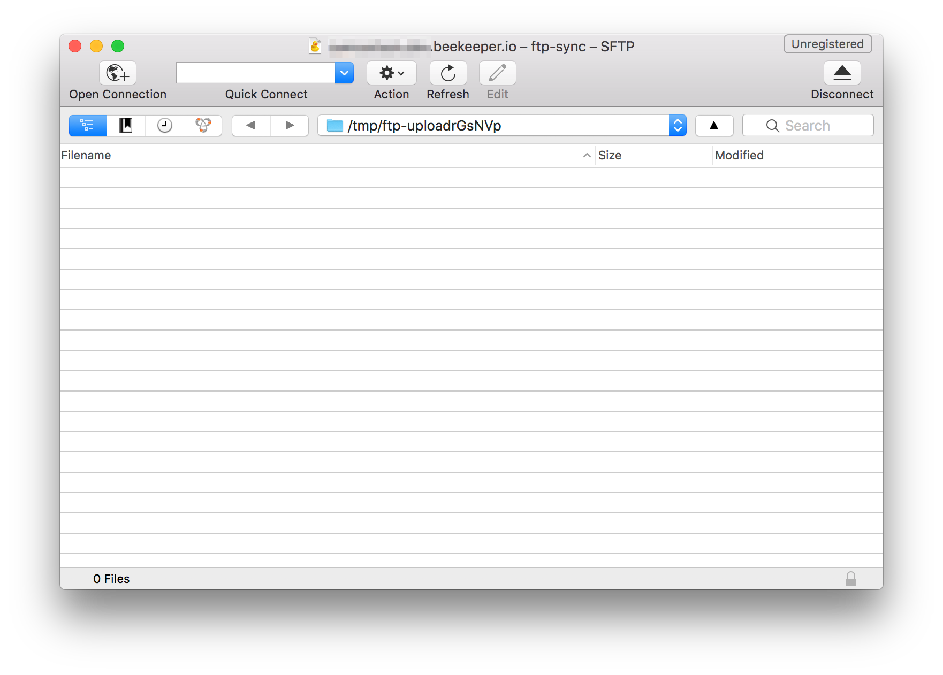
Task: Show the History view
Action: [x=164, y=126]
